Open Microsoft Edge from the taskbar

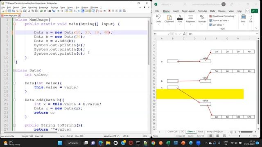101,143
